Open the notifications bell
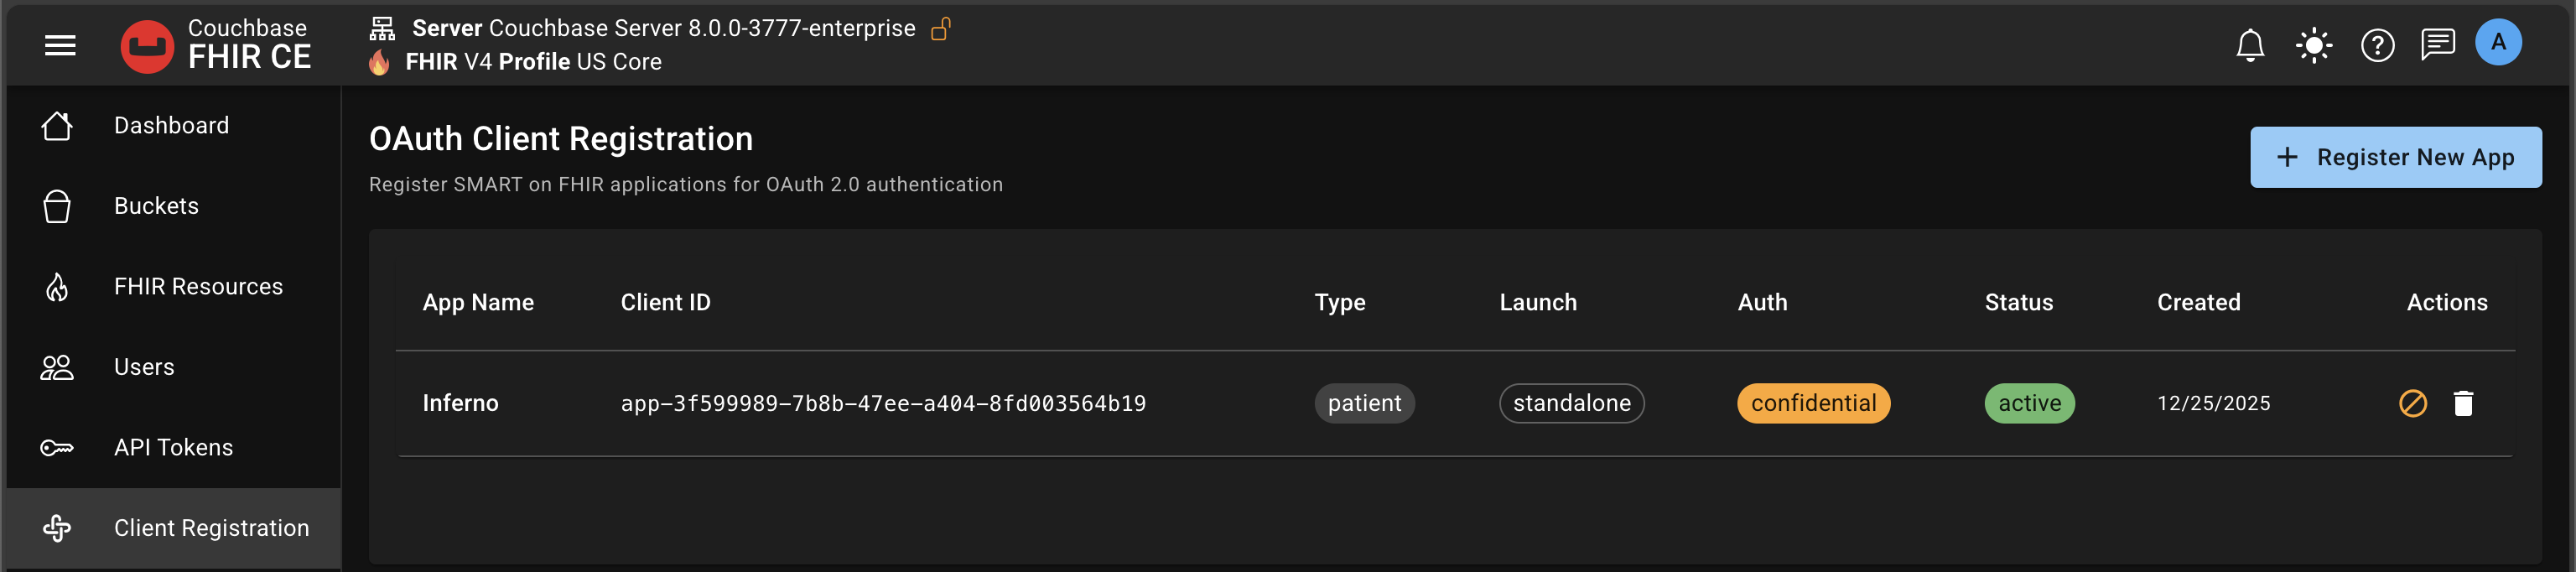2576x572 pixels. (x=2250, y=45)
